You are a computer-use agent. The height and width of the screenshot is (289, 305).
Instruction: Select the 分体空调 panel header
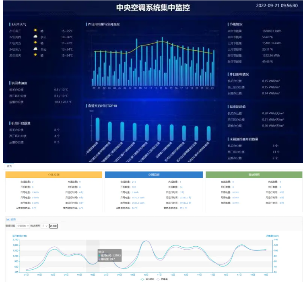pos(54,175)
